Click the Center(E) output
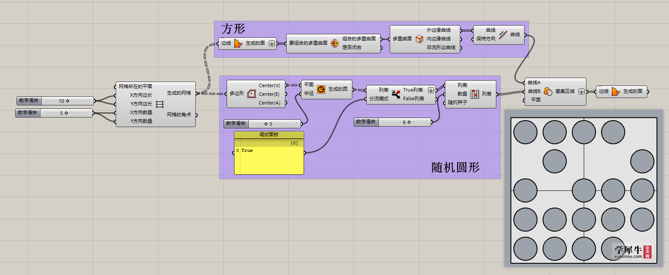 269,94
